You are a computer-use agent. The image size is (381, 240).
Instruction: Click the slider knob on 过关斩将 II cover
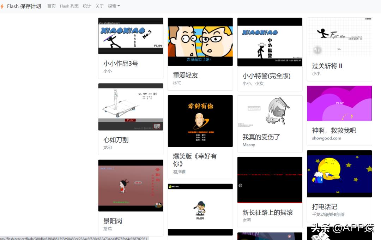(317, 50)
